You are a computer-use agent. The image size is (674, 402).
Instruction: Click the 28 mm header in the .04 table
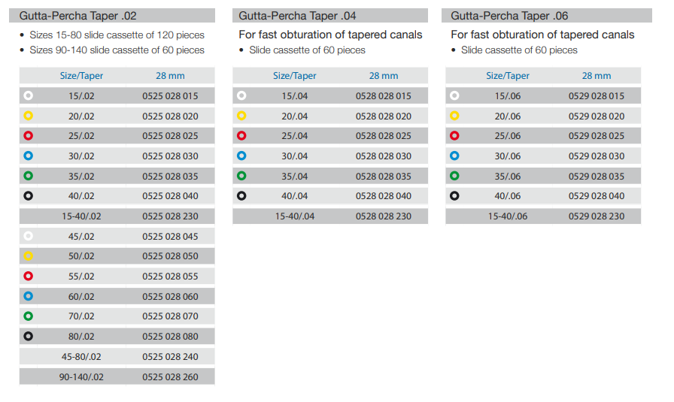(x=384, y=76)
